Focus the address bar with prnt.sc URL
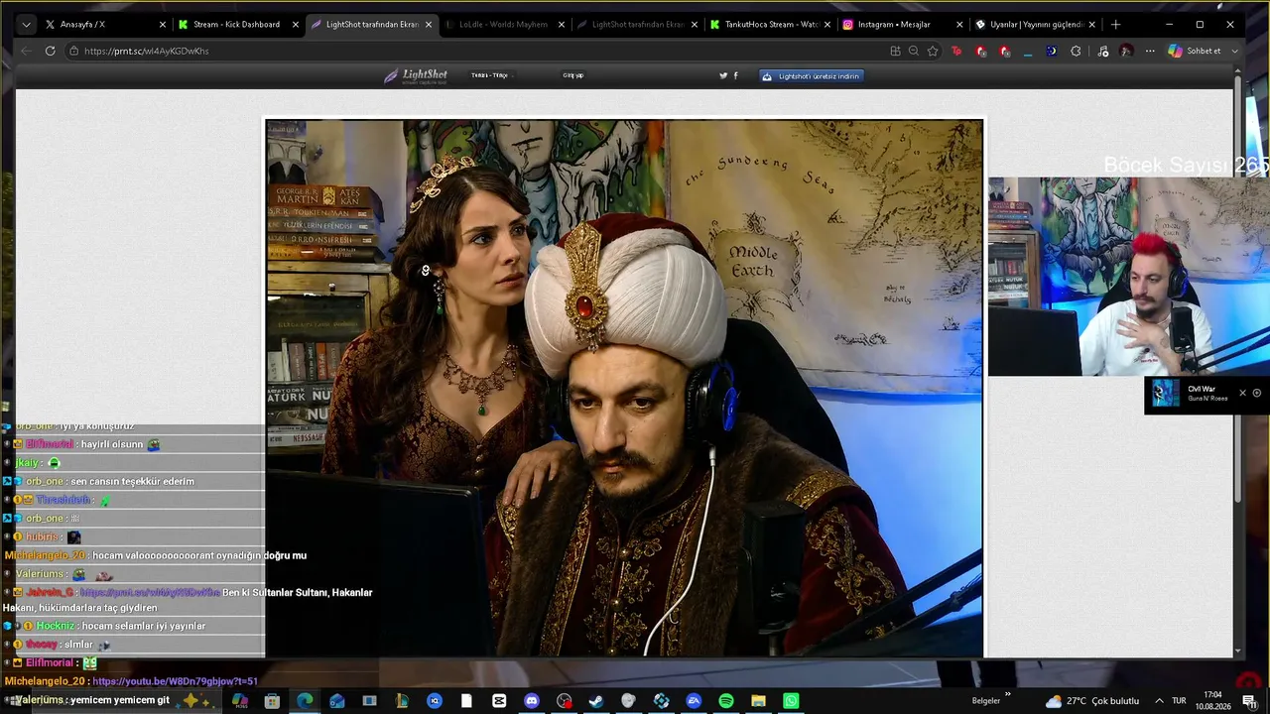The image size is (1270, 714). coord(476,51)
